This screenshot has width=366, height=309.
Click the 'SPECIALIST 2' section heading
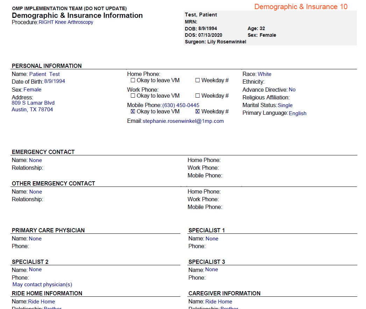pyautogui.click(x=30, y=262)
